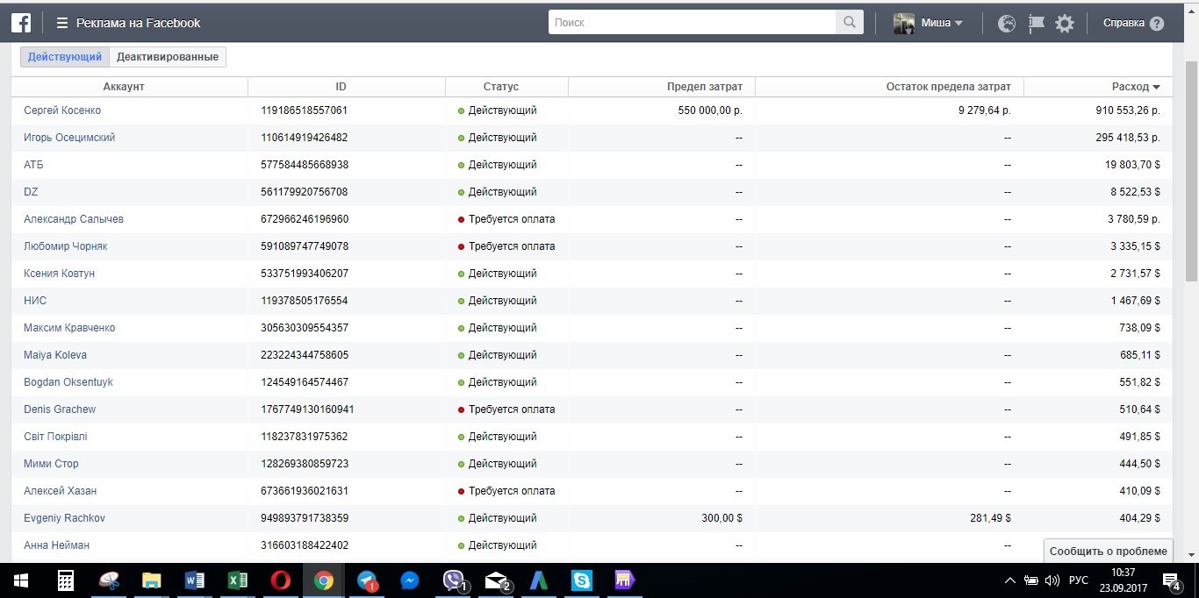Sort by the Аккаунт column header

click(x=124, y=87)
